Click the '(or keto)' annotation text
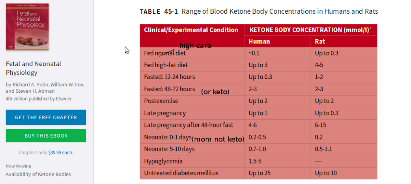The width and height of the screenshot is (411, 184). pos(215,92)
